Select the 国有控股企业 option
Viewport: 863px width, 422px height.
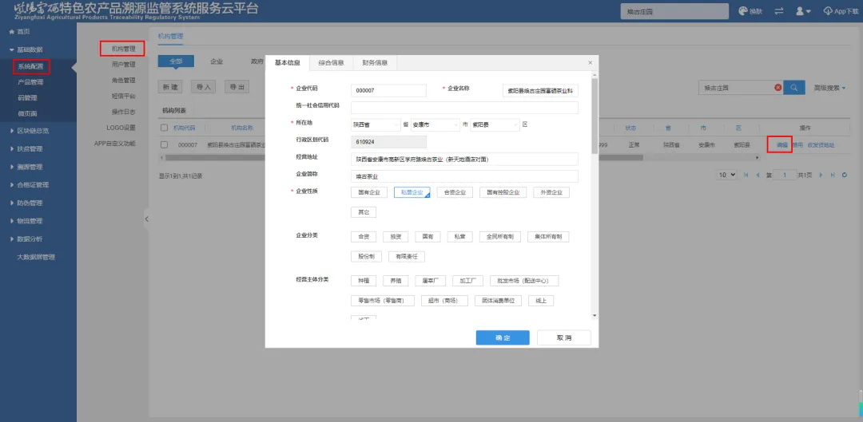(x=503, y=192)
